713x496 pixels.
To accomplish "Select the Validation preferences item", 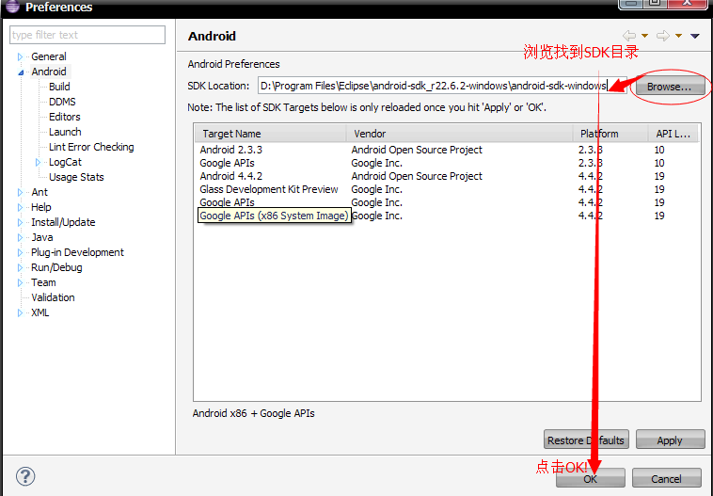I will (53, 297).
